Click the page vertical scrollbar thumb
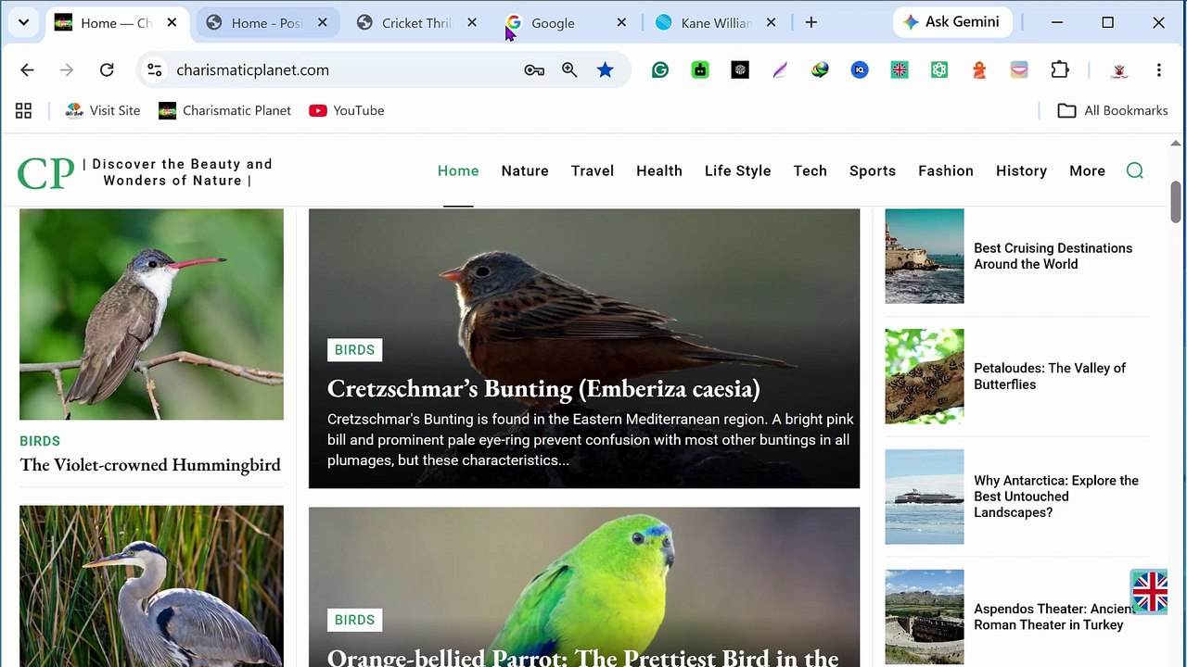This screenshot has width=1187, height=667. [x=1176, y=201]
